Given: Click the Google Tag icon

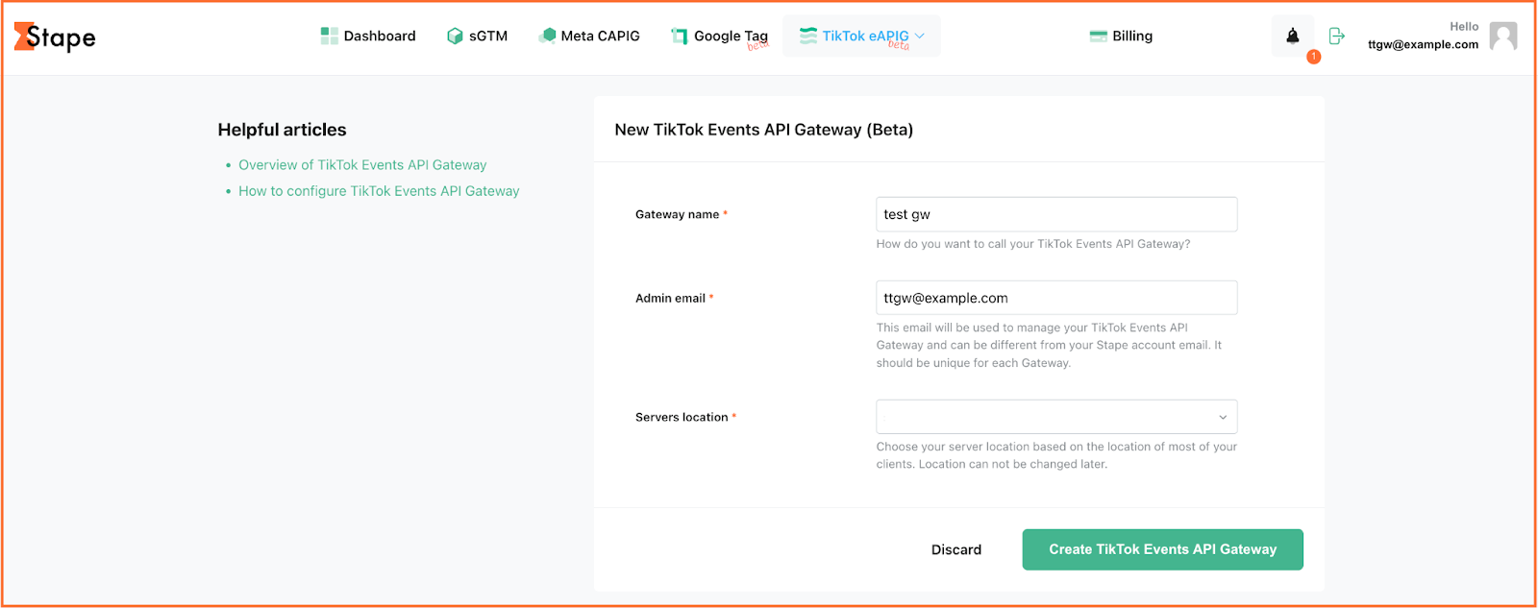Looking at the screenshot, I should point(679,36).
